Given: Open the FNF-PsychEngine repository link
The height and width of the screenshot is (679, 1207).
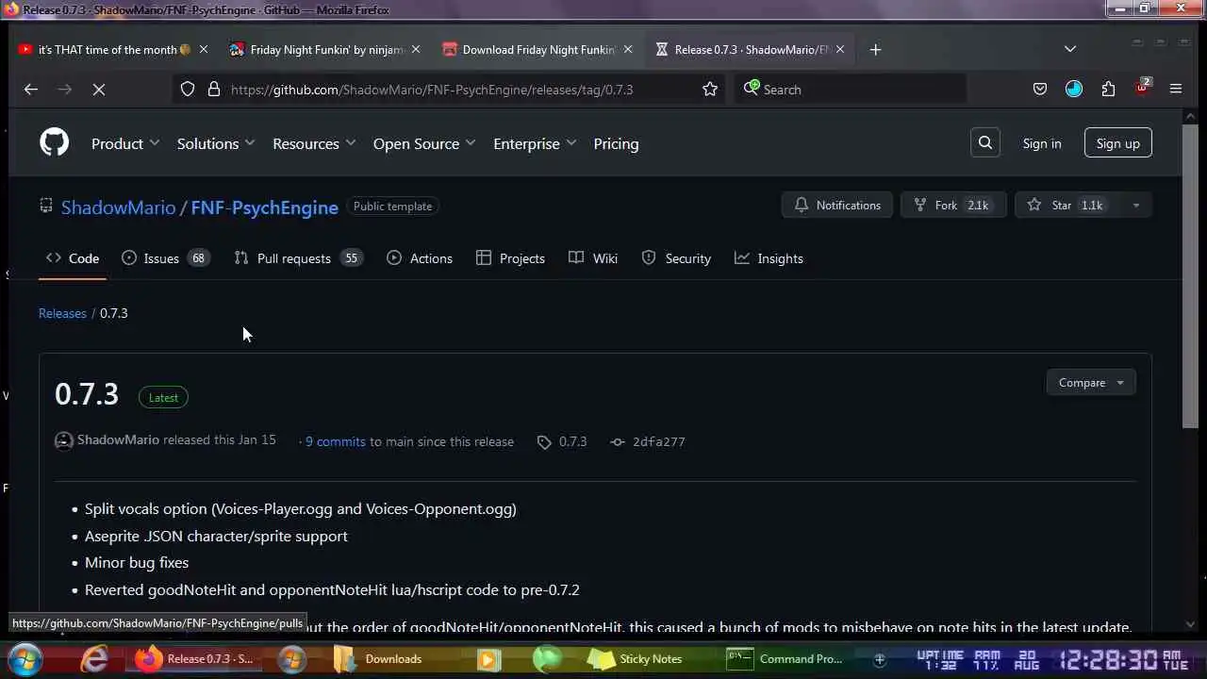Looking at the screenshot, I should pyautogui.click(x=264, y=207).
